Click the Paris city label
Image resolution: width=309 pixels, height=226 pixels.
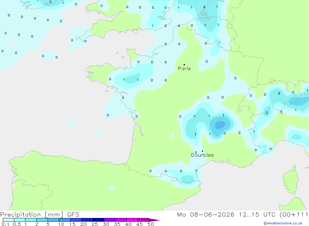pyautogui.click(x=184, y=68)
